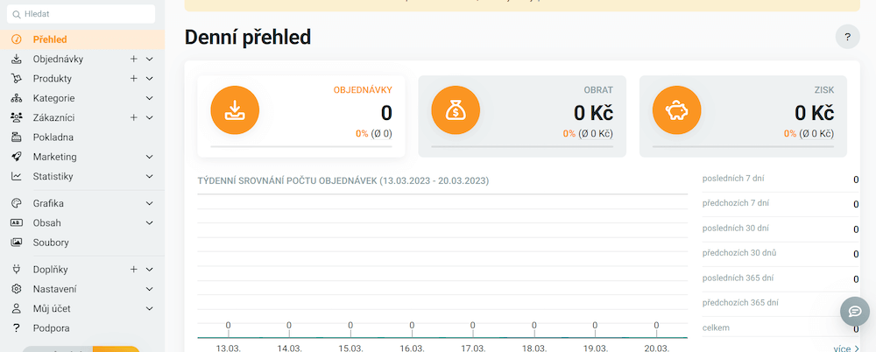The width and height of the screenshot is (876, 352).
Task: Click the "více" link below stats
Action: click(846, 348)
